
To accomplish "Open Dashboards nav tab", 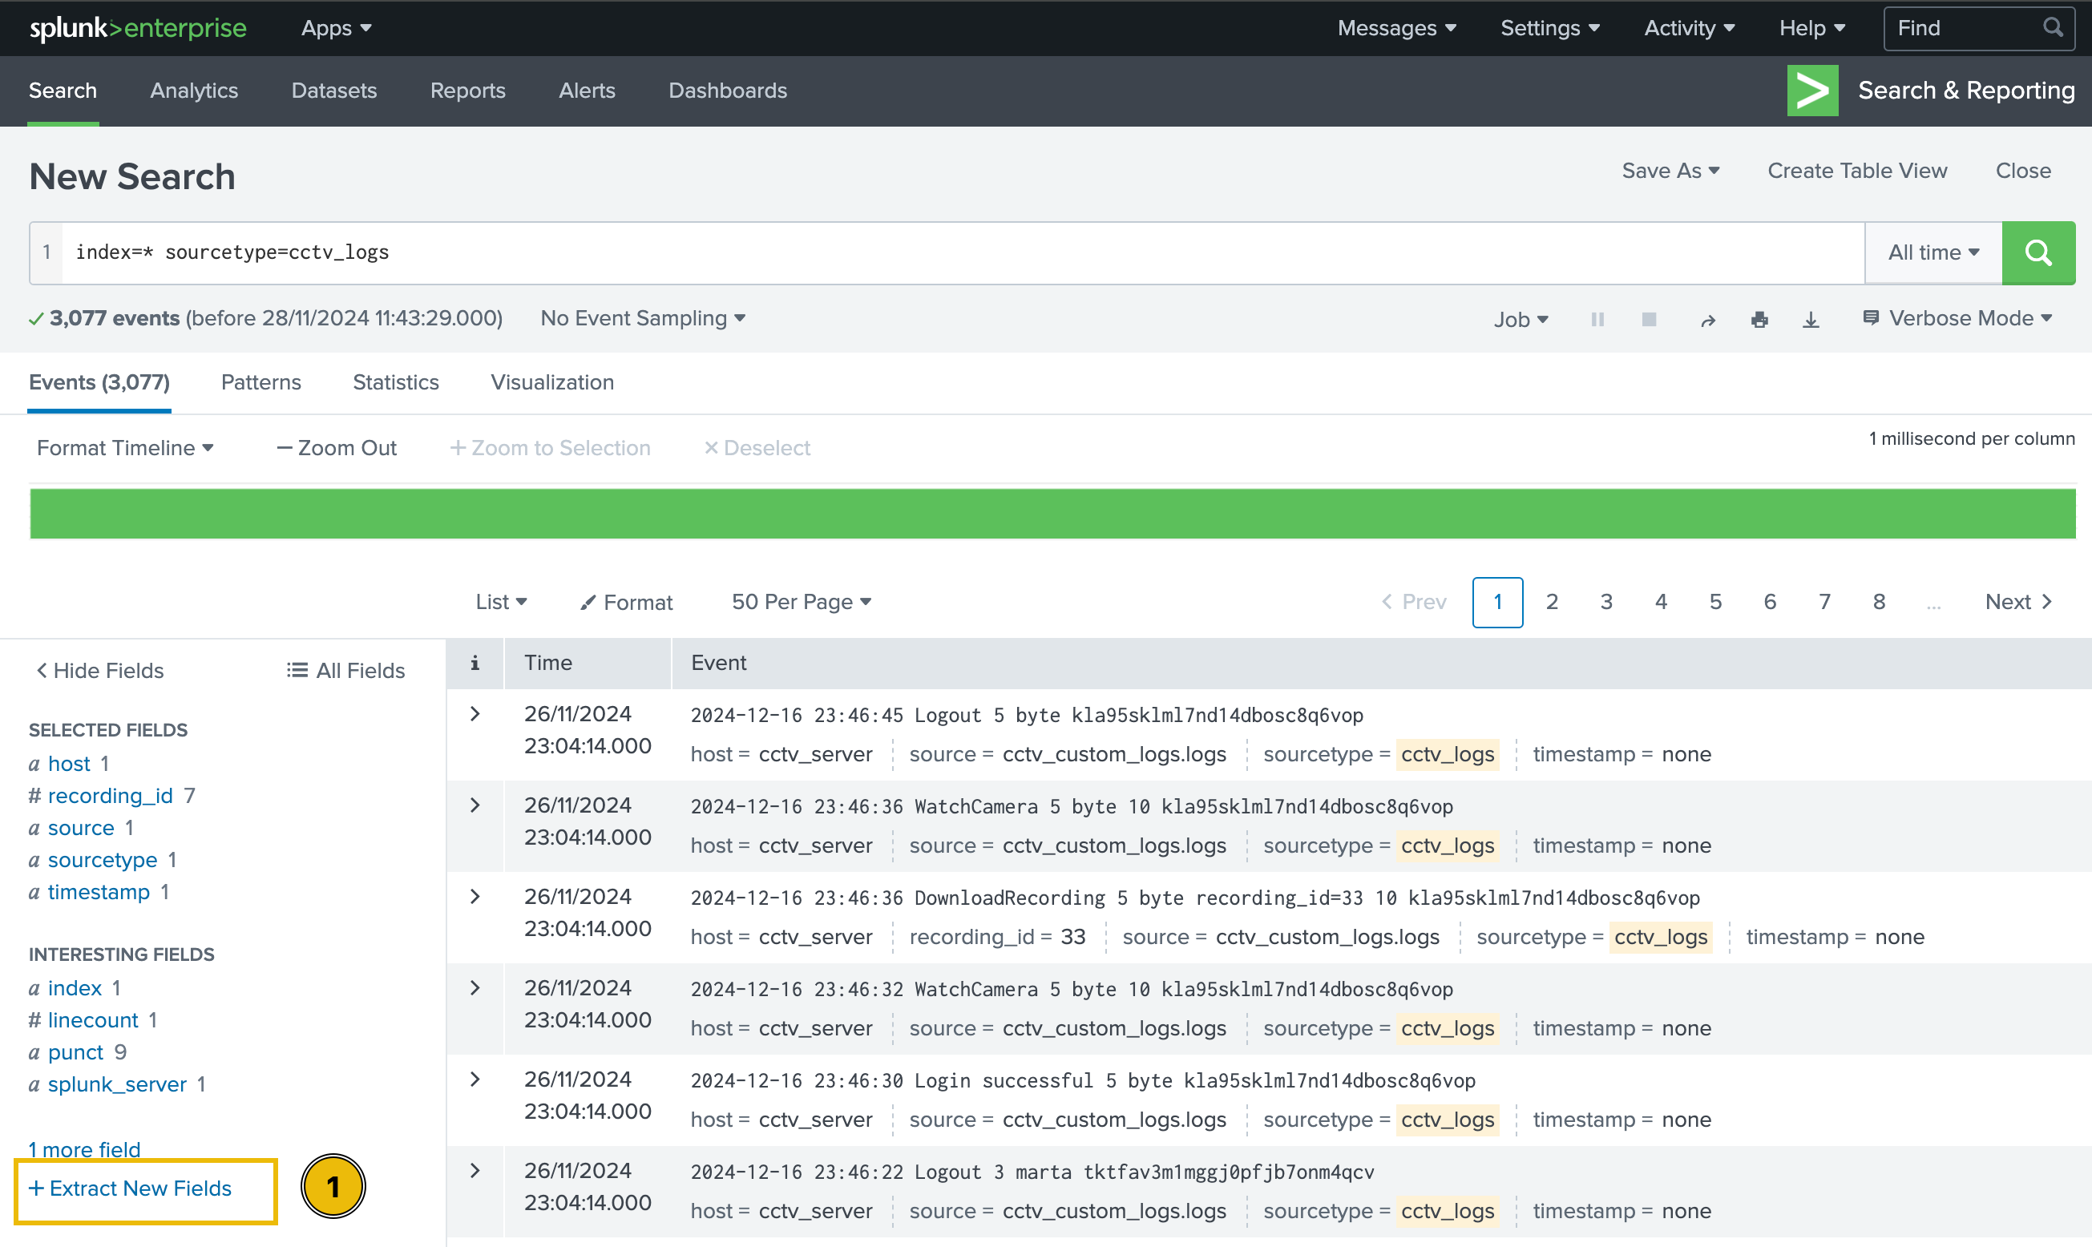I will click(x=728, y=90).
